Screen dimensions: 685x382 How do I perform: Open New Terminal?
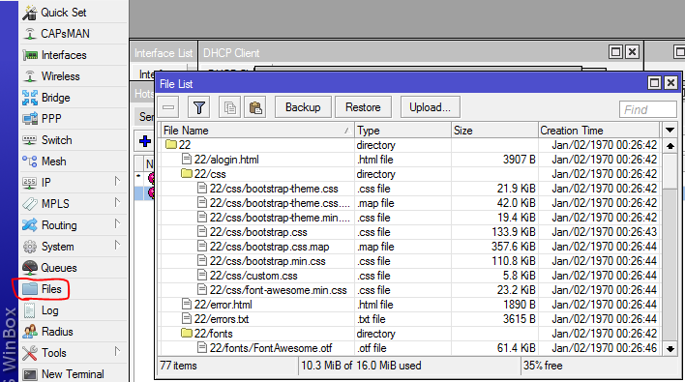(x=74, y=374)
